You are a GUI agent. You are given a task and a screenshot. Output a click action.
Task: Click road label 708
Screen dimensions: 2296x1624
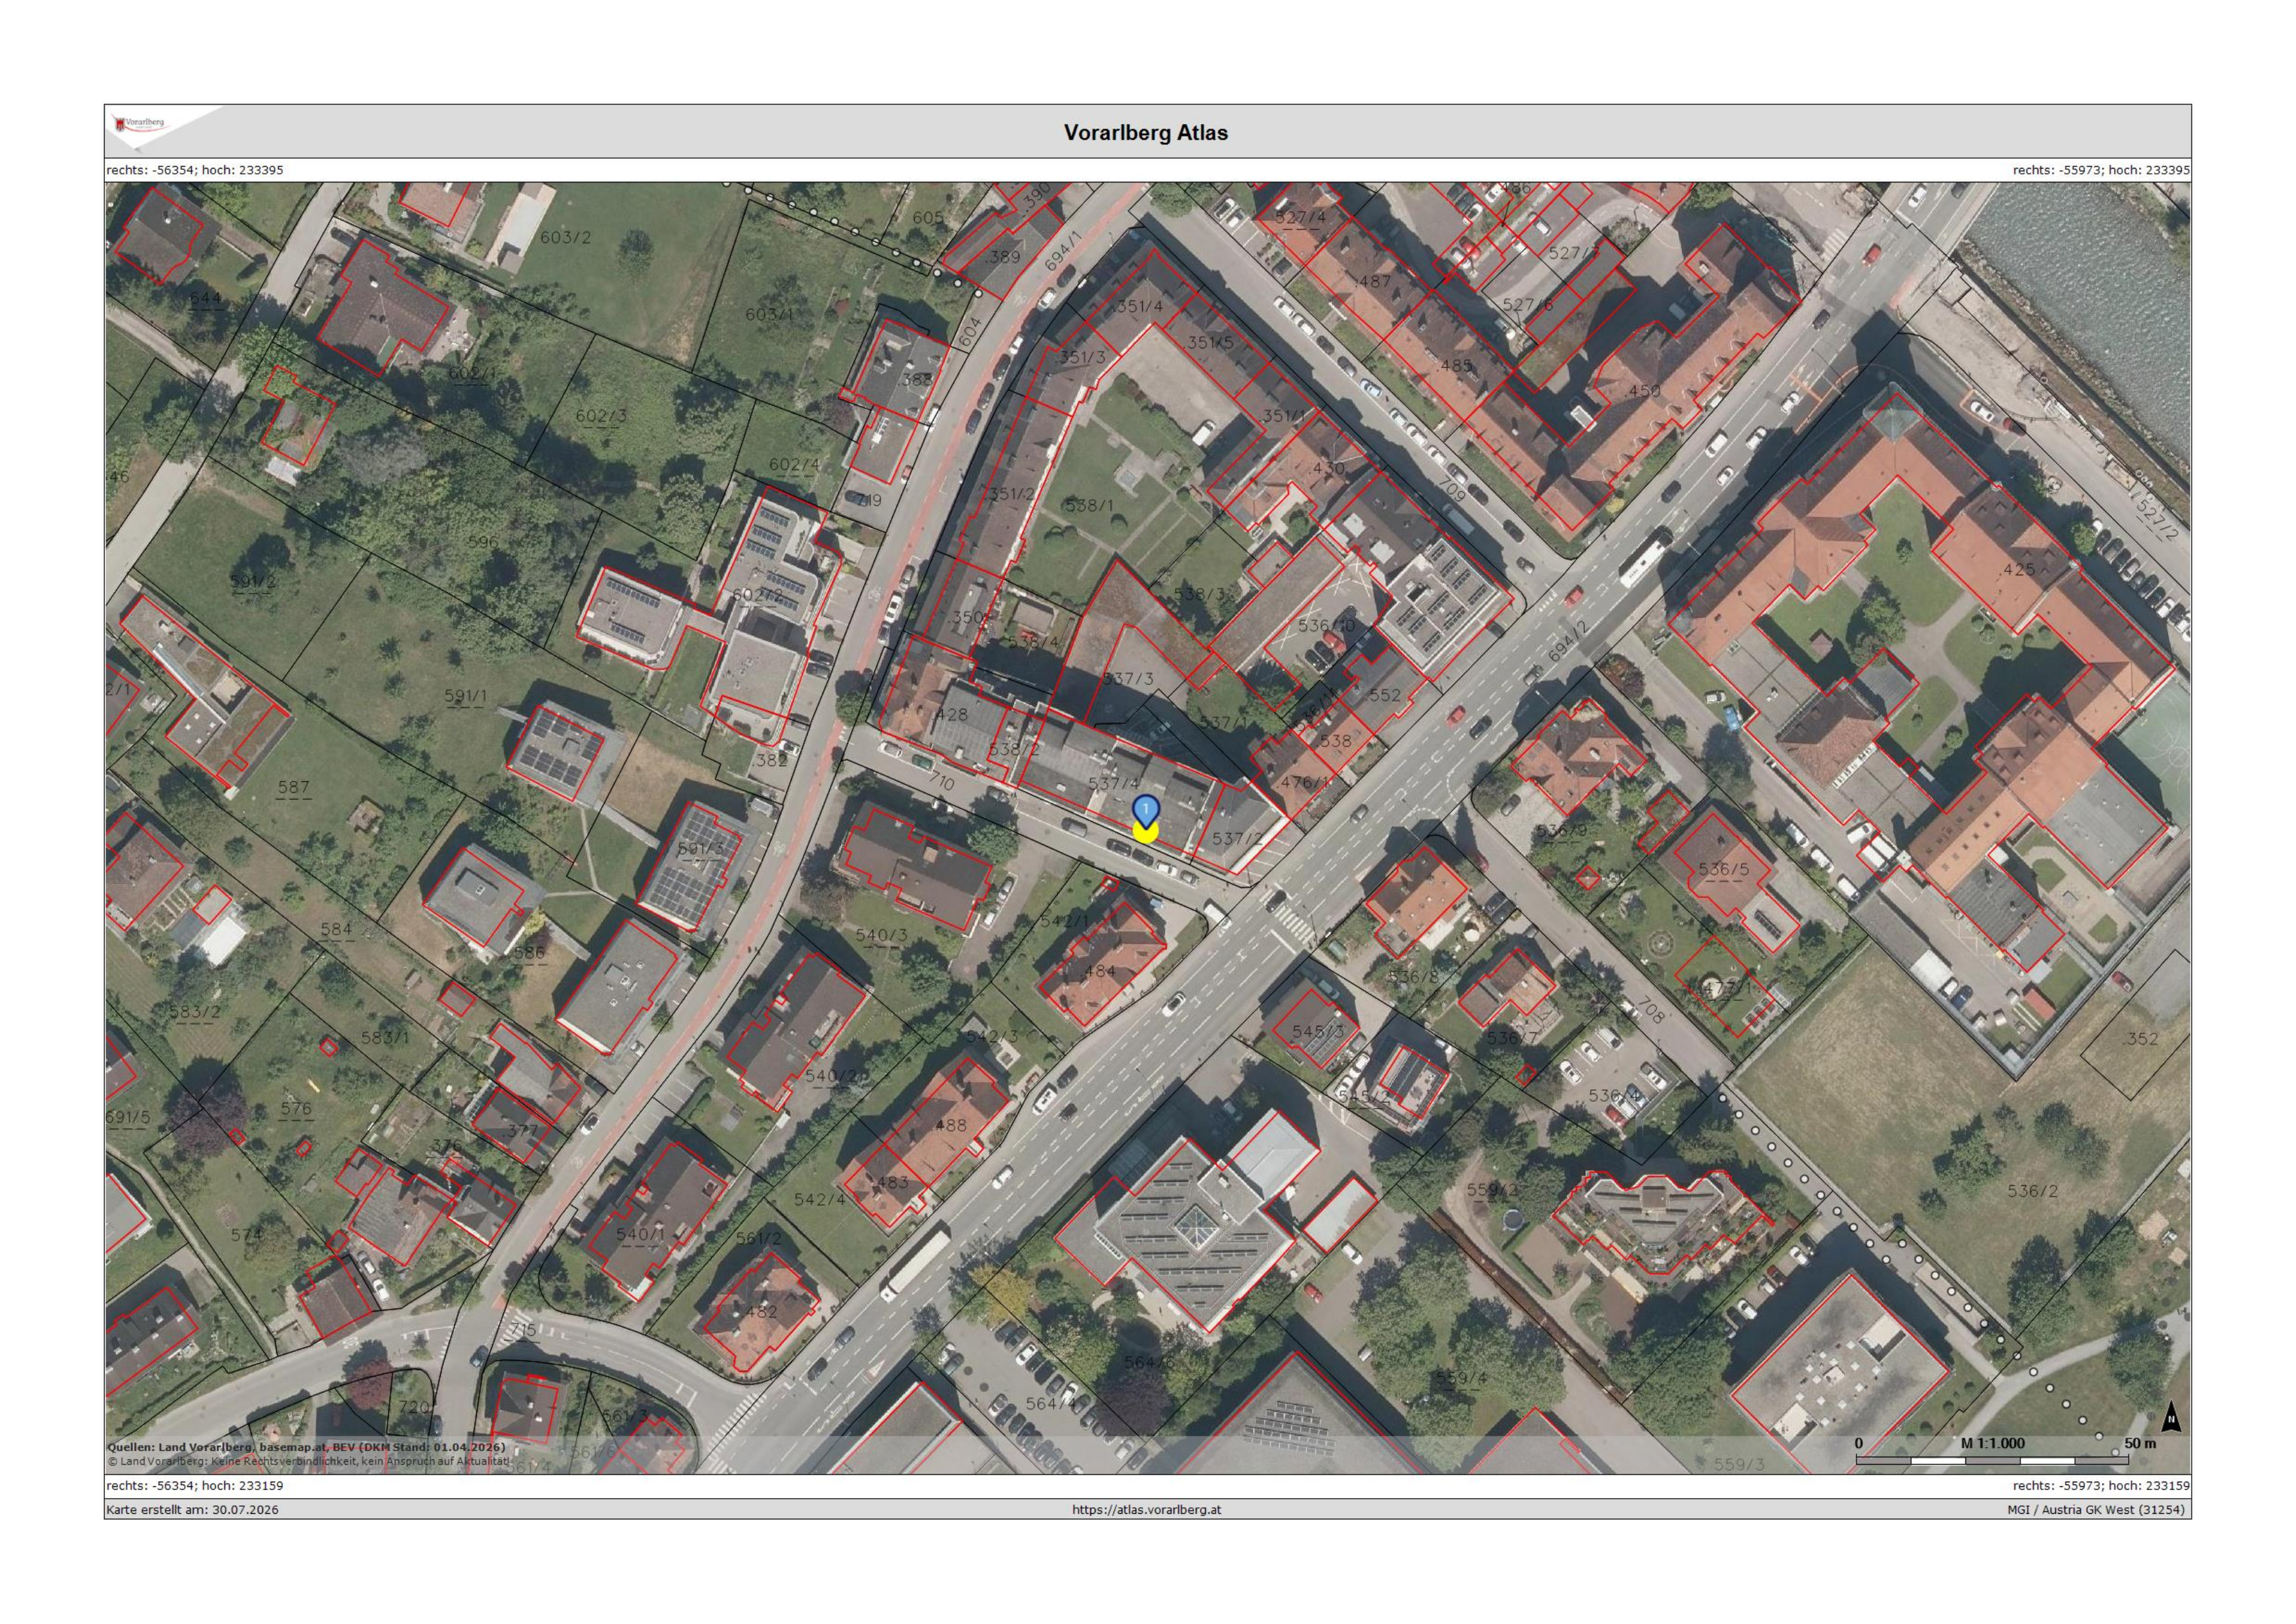(x=1651, y=1010)
